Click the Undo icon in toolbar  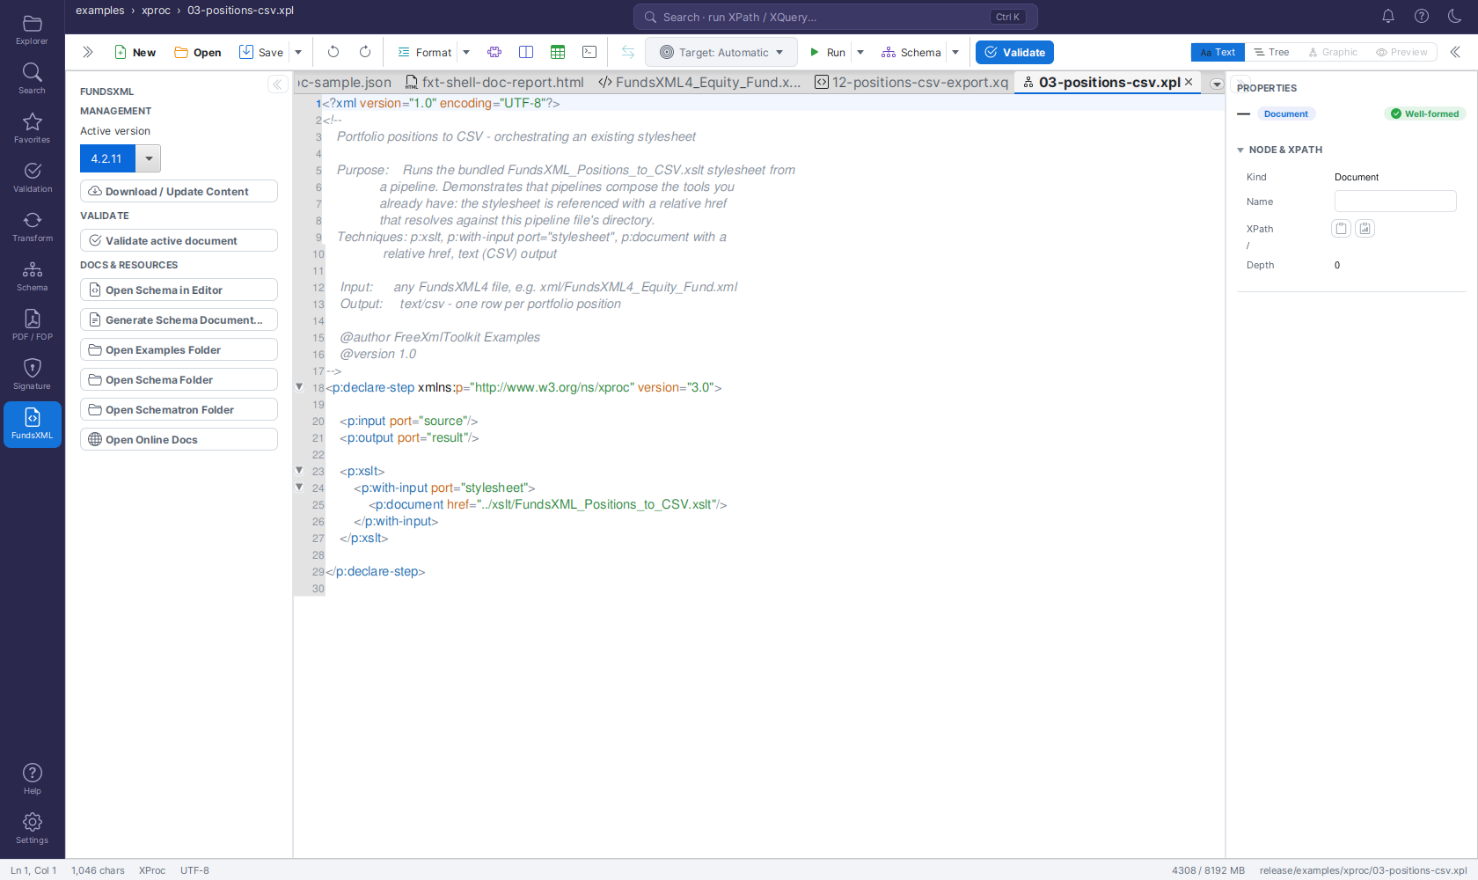tap(333, 52)
